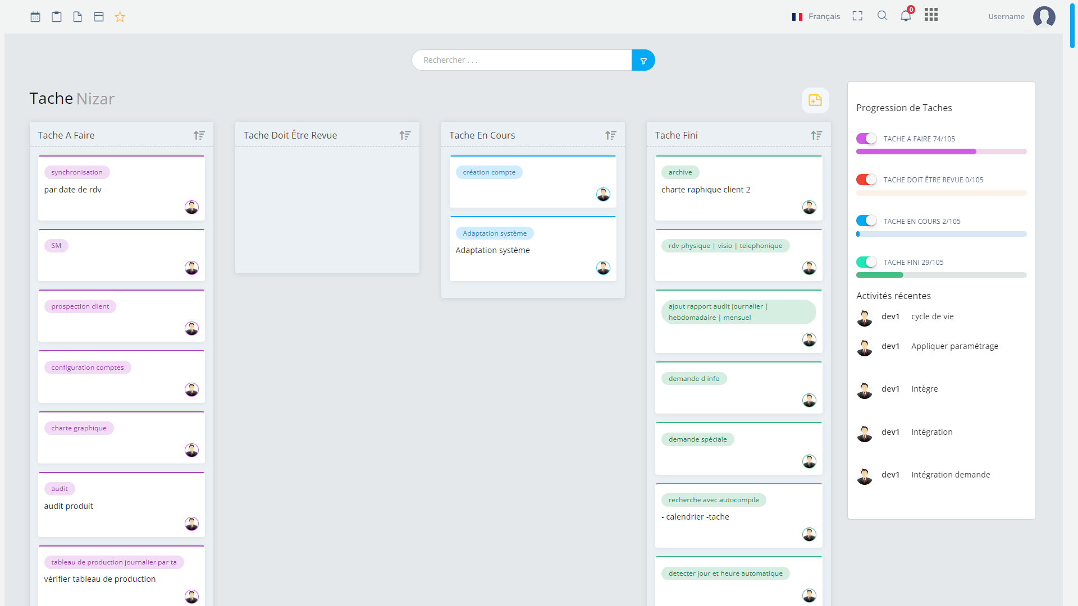Click the Tache En Cours progress bar

941,234
